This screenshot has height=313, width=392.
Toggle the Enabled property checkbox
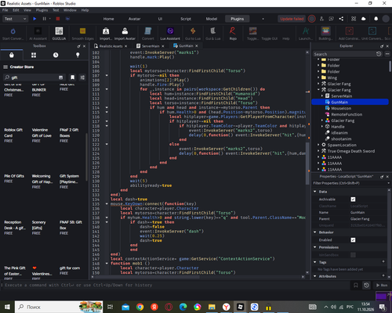click(353, 240)
